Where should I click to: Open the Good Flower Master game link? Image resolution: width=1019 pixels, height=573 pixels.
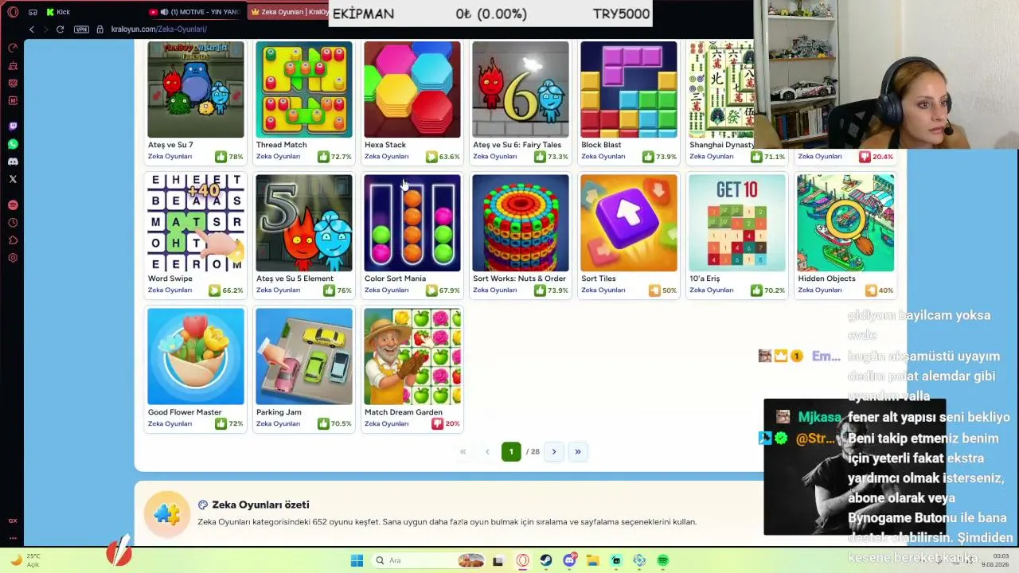coord(185,412)
